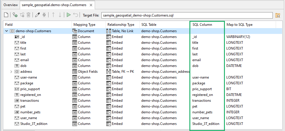
Task: Open the browse target file folder icon
Action: pos(277,15)
